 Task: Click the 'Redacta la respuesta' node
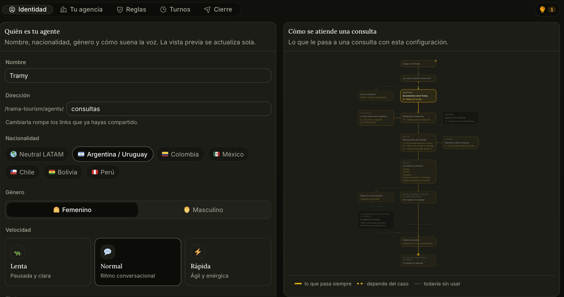point(418,118)
